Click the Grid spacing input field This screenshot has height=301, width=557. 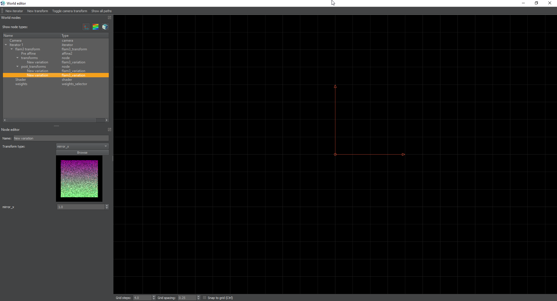[x=187, y=298]
